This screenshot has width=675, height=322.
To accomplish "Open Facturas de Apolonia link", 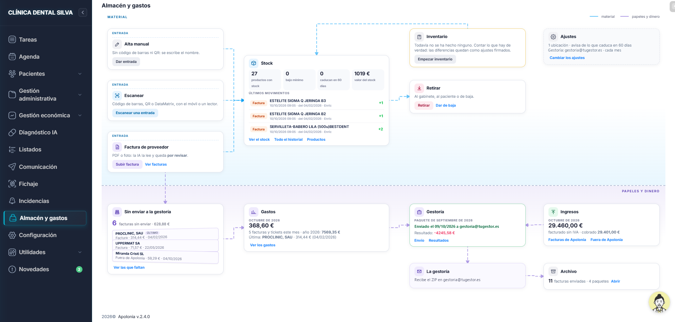I will pyautogui.click(x=567, y=240).
